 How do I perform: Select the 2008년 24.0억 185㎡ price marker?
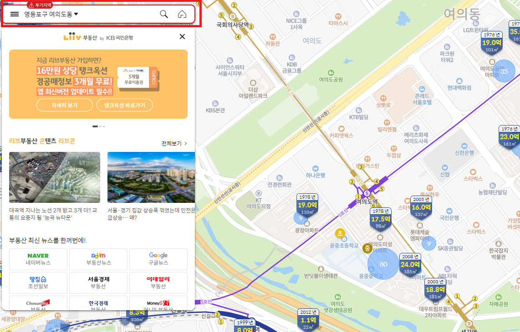point(410,265)
